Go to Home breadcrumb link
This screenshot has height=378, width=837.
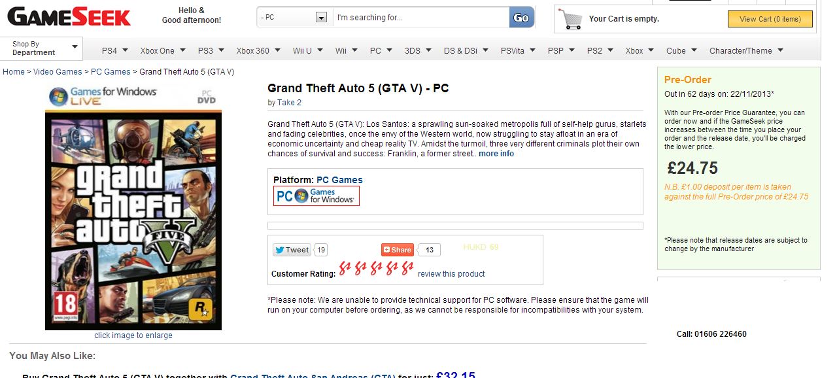[14, 72]
